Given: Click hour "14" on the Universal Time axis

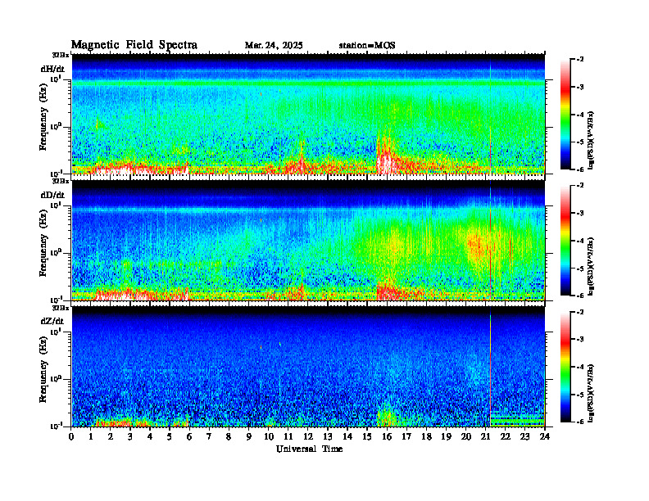Looking at the screenshot, I should coord(347,437).
